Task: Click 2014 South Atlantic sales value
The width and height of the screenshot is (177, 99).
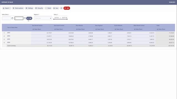Action: 129,36
